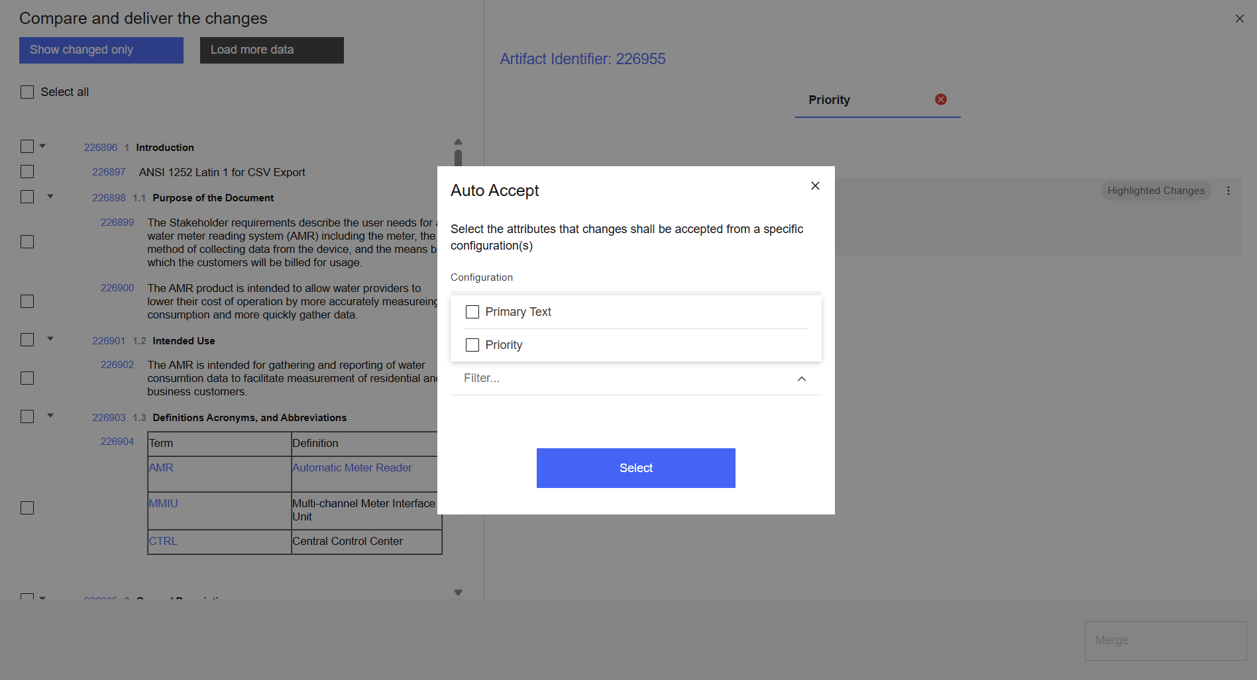Click the Filter input field
Viewport: 1257px width, 680px height.
623,379
